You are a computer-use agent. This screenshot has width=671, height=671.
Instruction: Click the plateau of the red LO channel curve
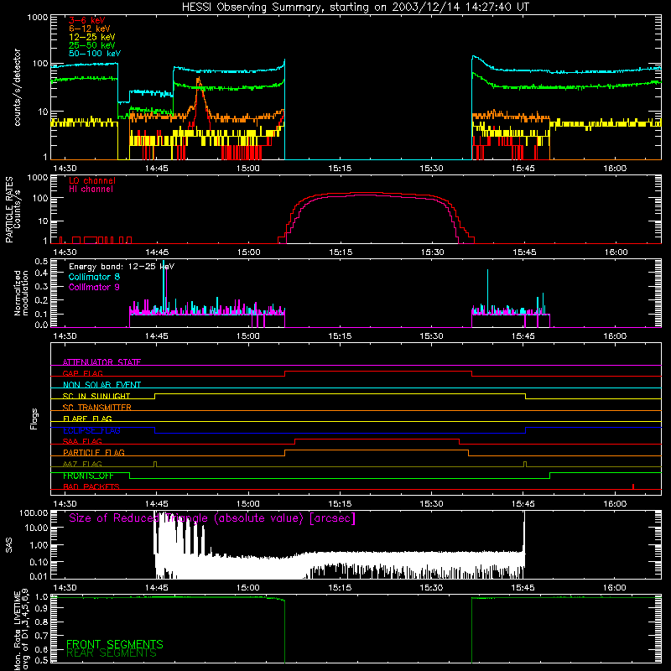pos(364,193)
